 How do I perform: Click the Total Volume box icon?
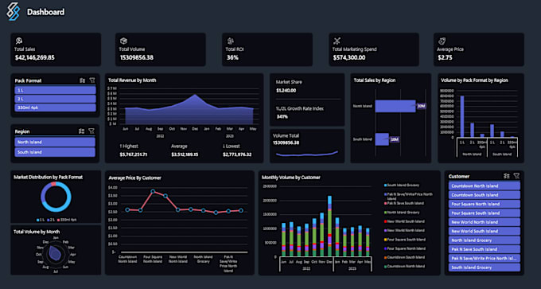point(123,41)
